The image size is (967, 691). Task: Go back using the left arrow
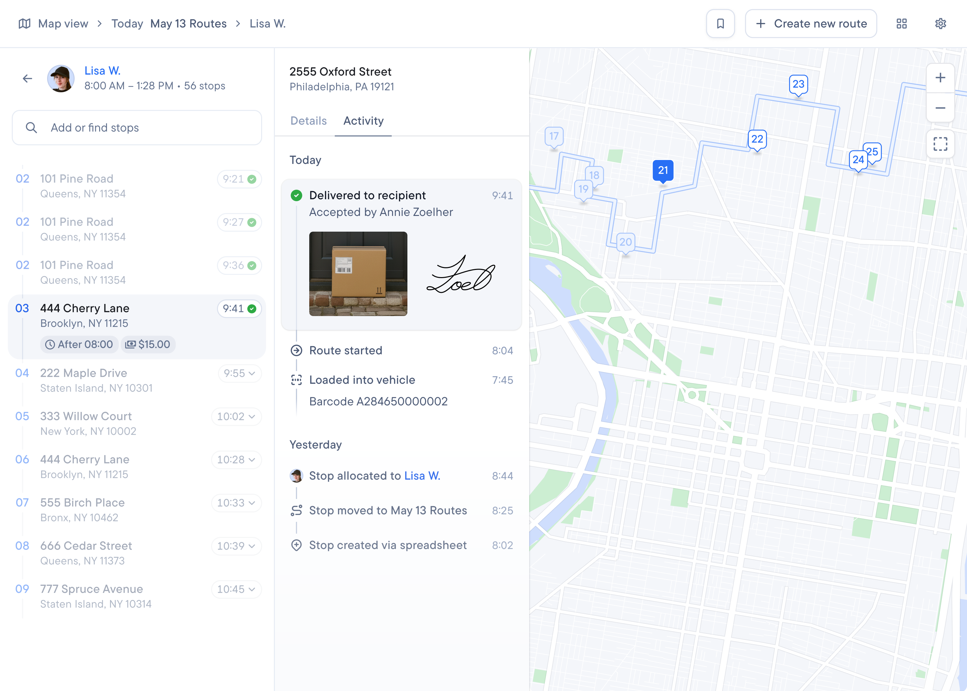[x=27, y=78]
